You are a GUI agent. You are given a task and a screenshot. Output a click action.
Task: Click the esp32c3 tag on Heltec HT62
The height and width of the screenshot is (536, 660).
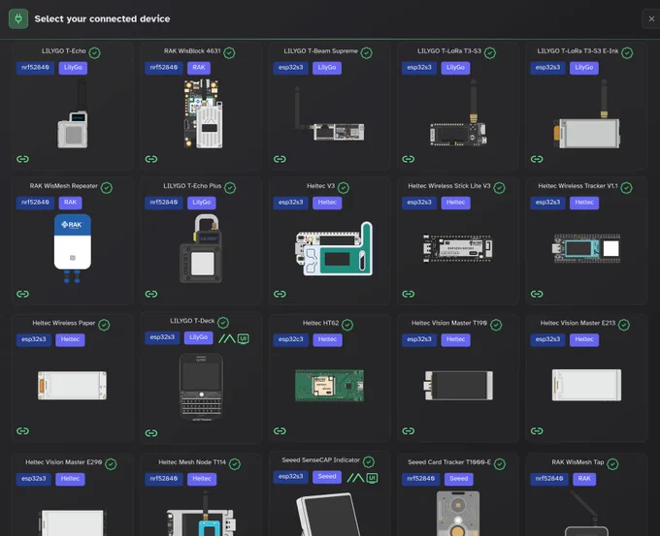(290, 339)
